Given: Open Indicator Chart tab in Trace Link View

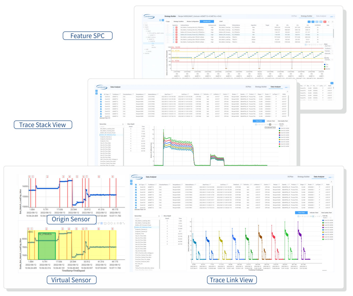Looking at the screenshot, I should (314, 213).
